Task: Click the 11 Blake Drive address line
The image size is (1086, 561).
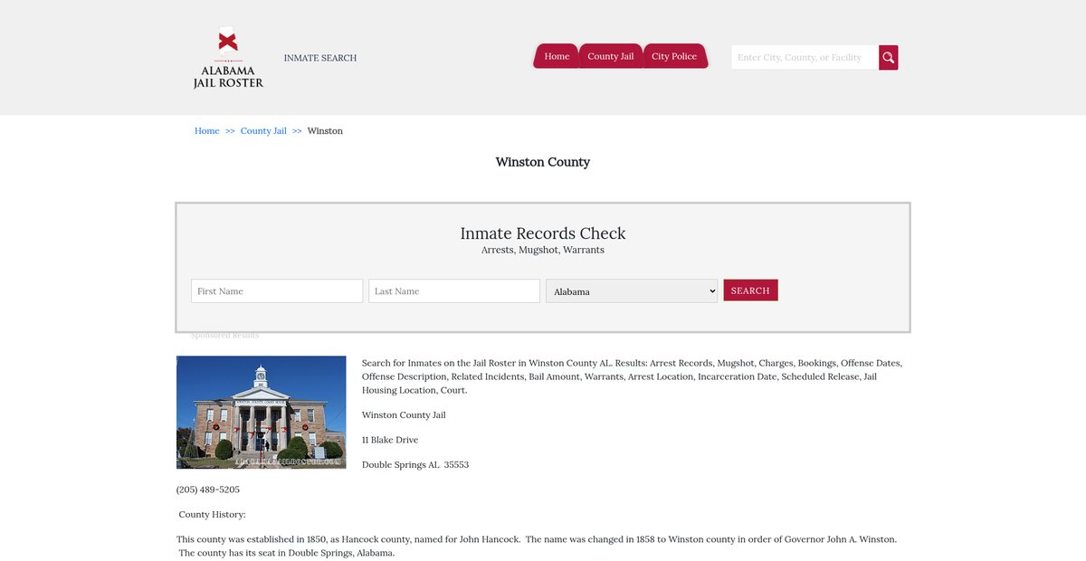Action: tap(390, 440)
